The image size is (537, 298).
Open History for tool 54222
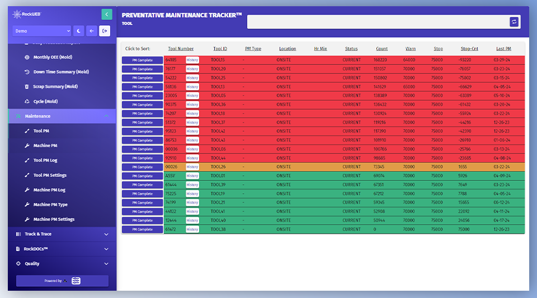pyautogui.click(x=192, y=78)
